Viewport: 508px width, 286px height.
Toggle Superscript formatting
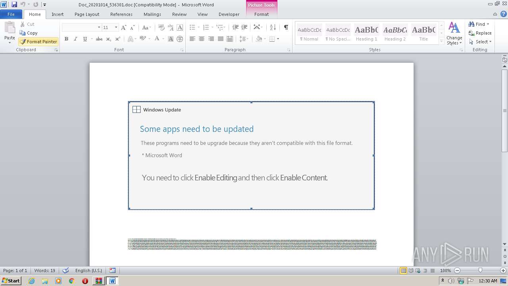pos(117,39)
